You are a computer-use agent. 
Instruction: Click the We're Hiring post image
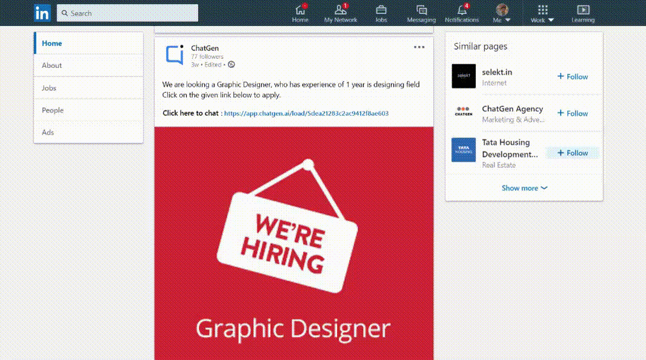(294, 244)
